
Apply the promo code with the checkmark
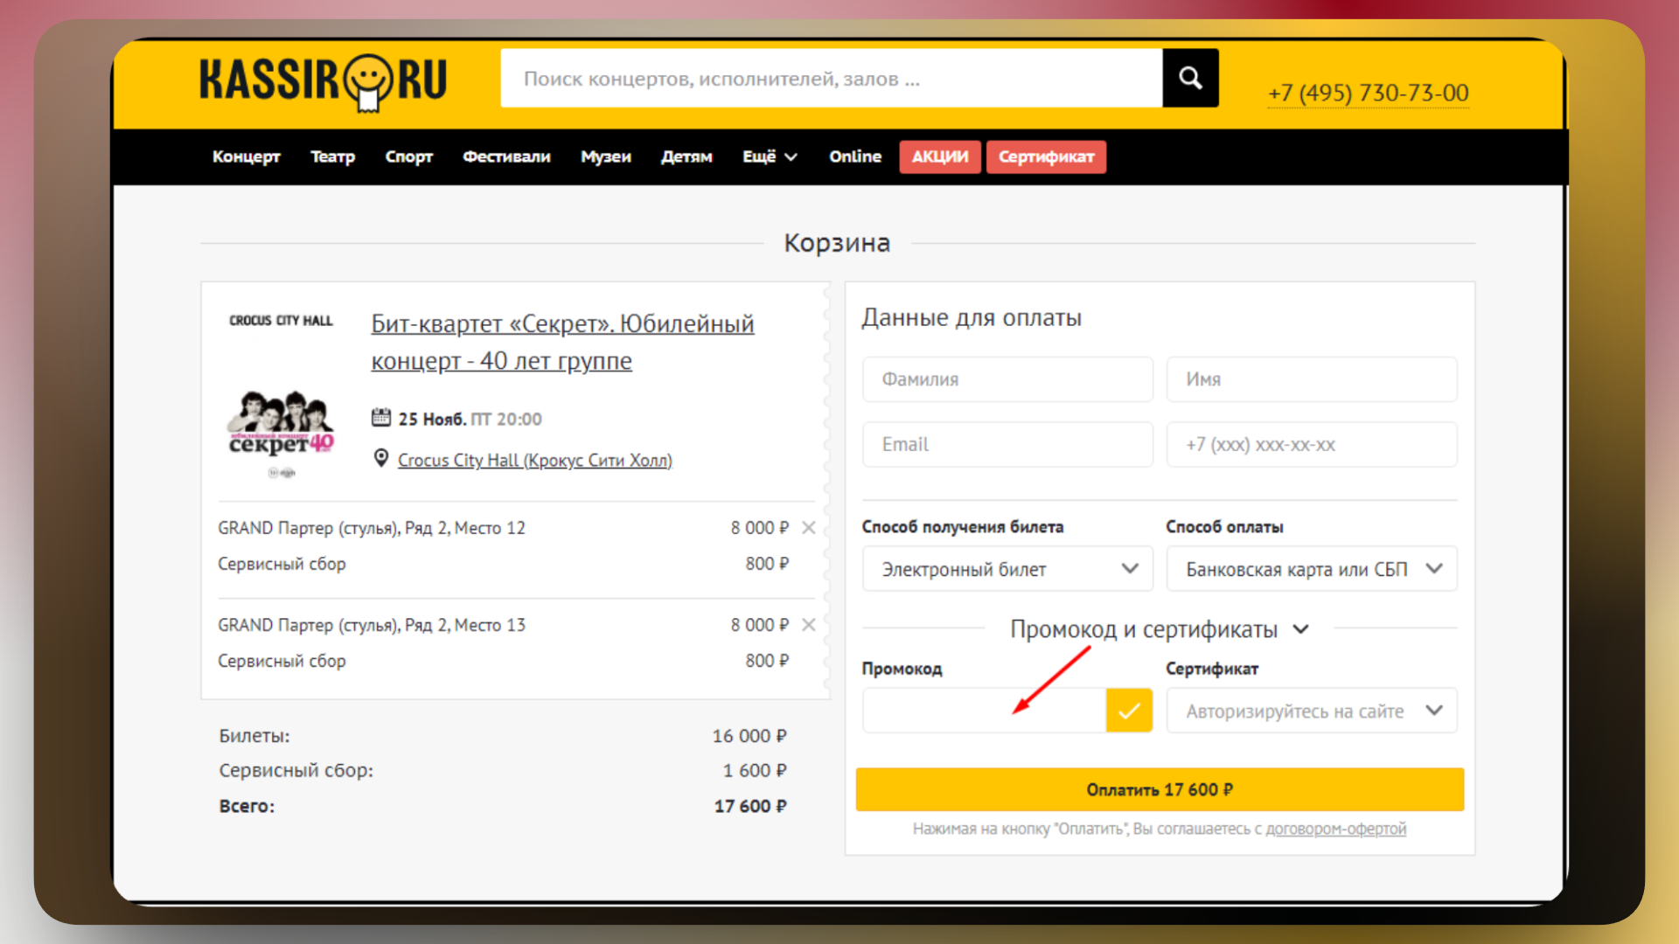click(x=1128, y=710)
